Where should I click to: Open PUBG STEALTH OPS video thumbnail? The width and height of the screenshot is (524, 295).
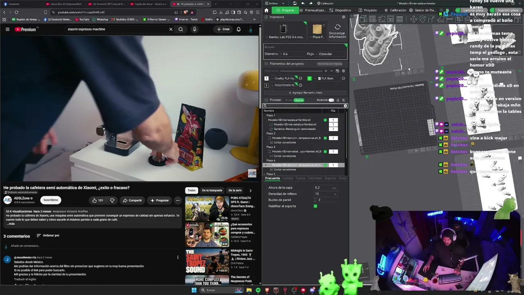point(207,209)
